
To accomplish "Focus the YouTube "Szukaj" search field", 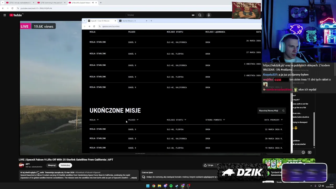I will [x=159, y=15].
